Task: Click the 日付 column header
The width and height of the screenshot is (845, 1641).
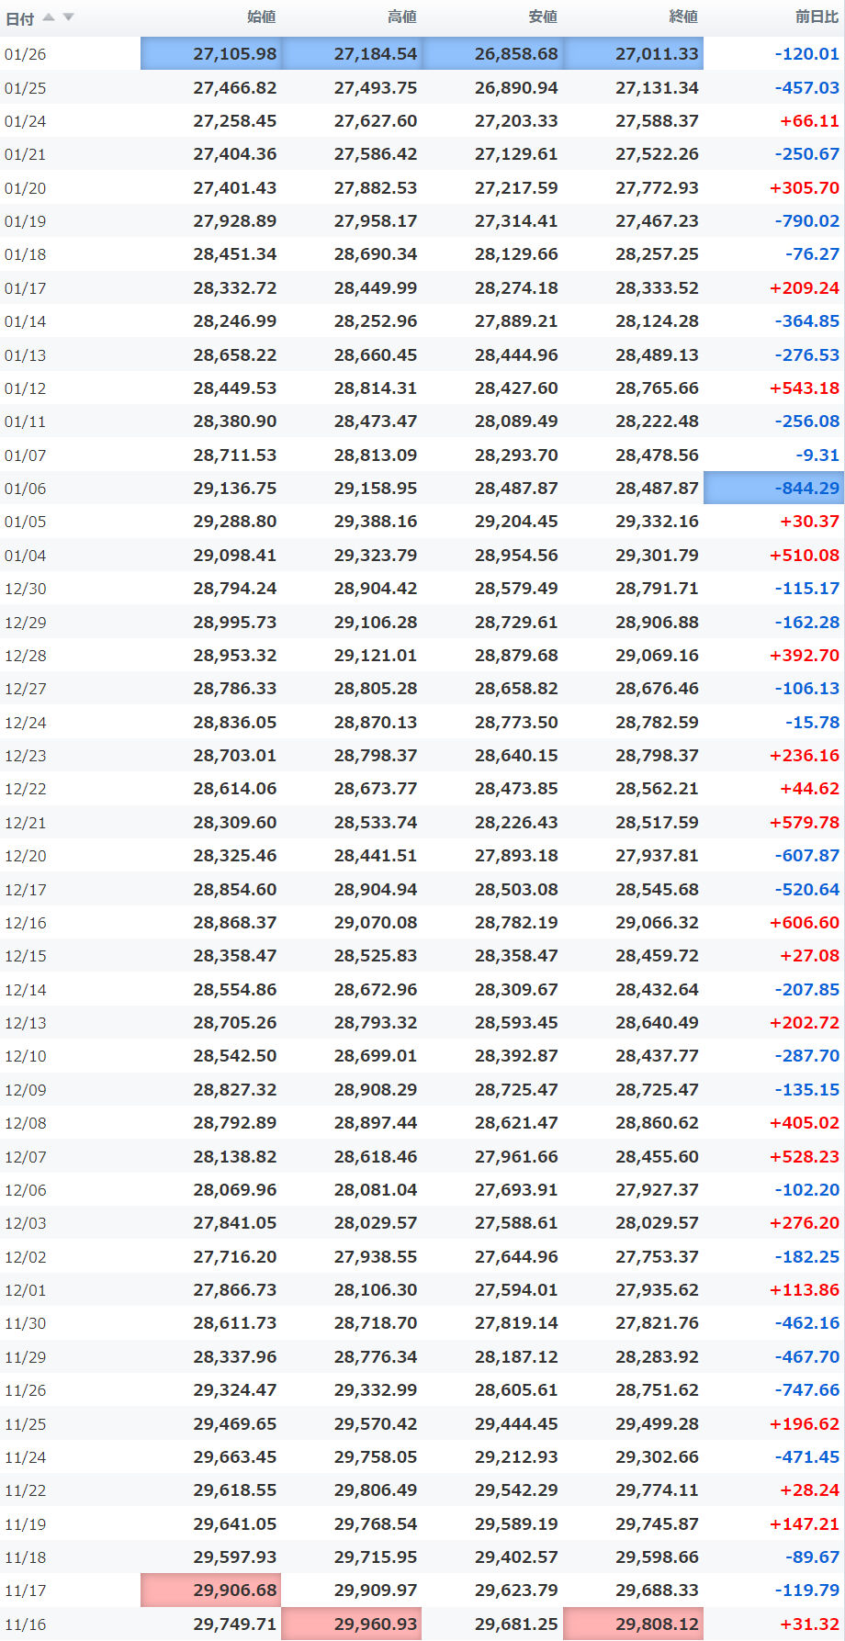Action: 19,17
